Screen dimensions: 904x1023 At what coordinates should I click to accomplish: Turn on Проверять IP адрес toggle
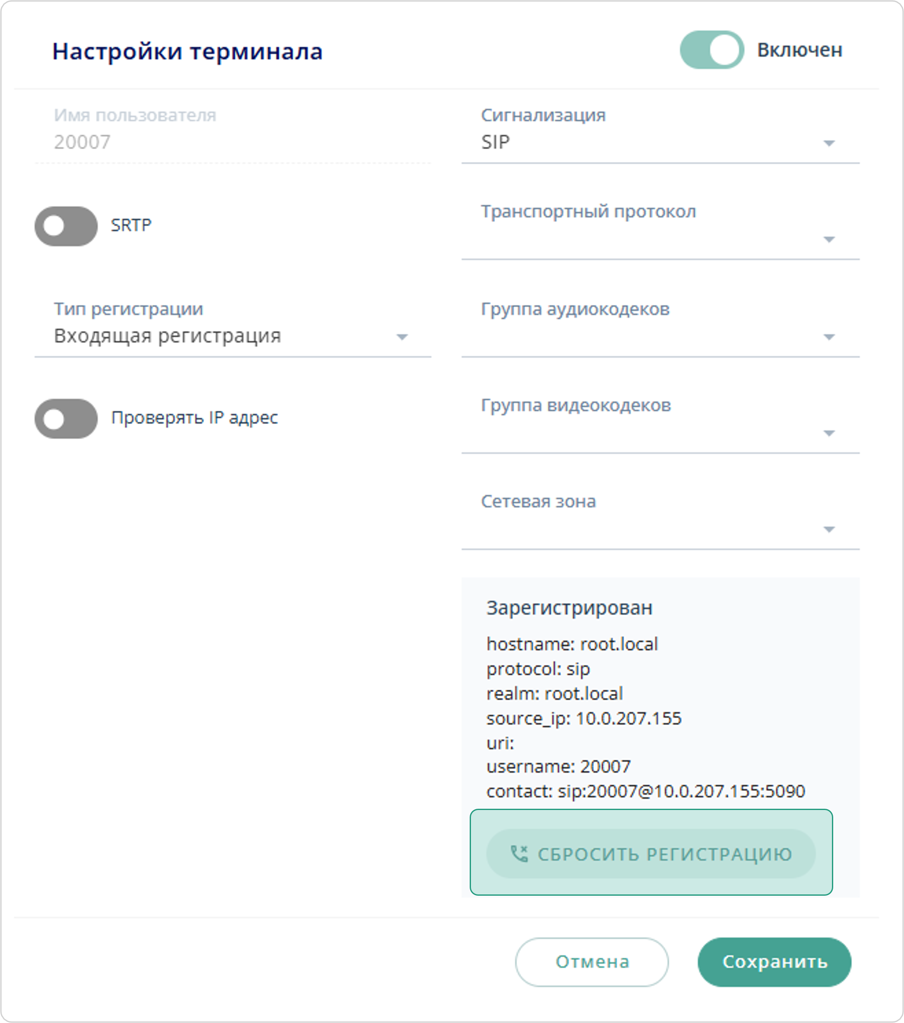[x=66, y=419]
